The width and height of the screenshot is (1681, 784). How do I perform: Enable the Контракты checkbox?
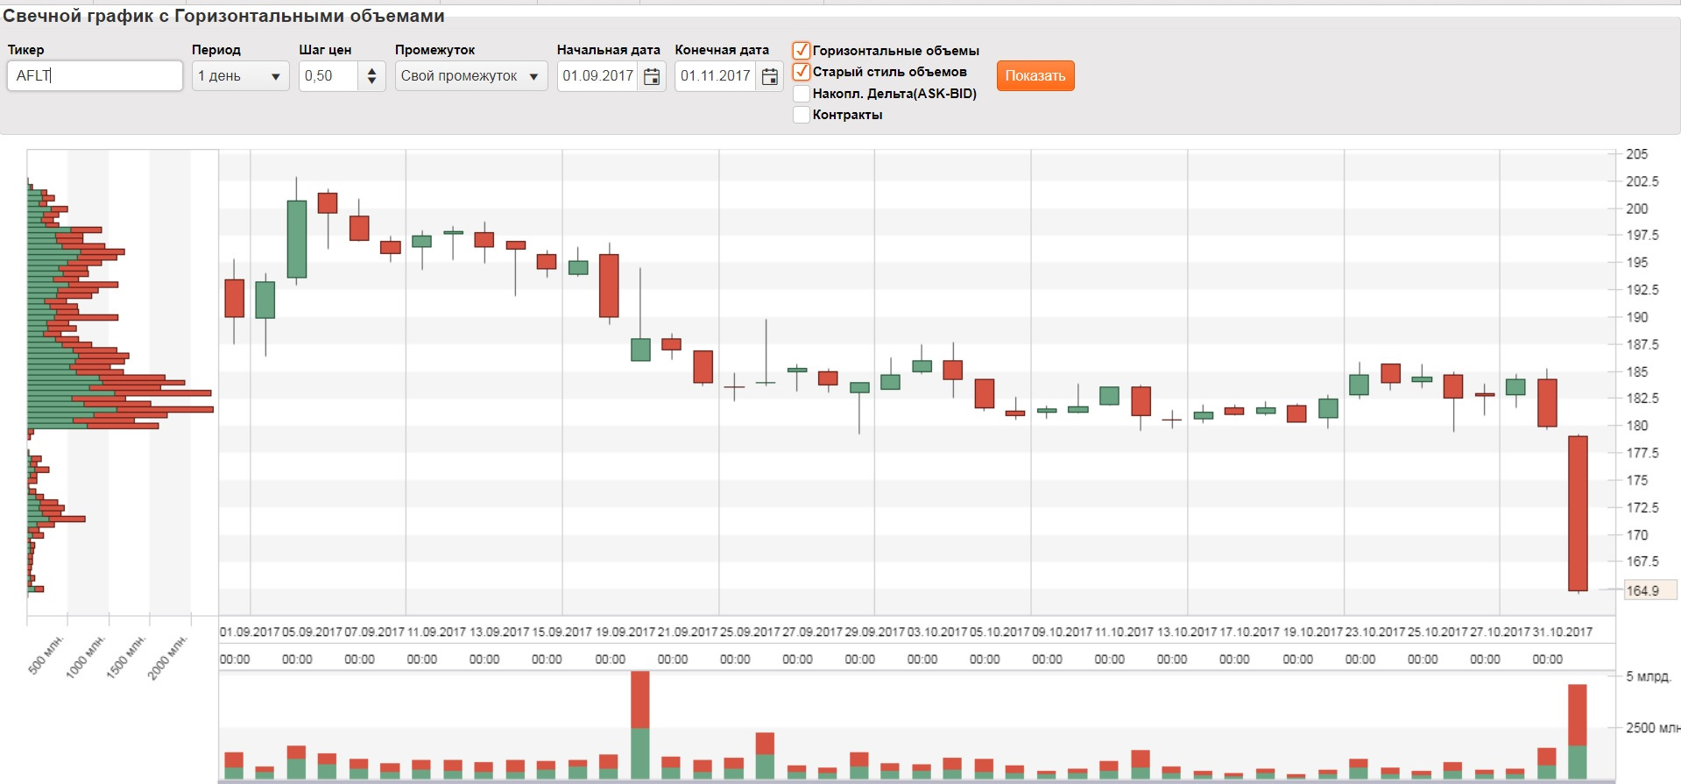pos(801,115)
